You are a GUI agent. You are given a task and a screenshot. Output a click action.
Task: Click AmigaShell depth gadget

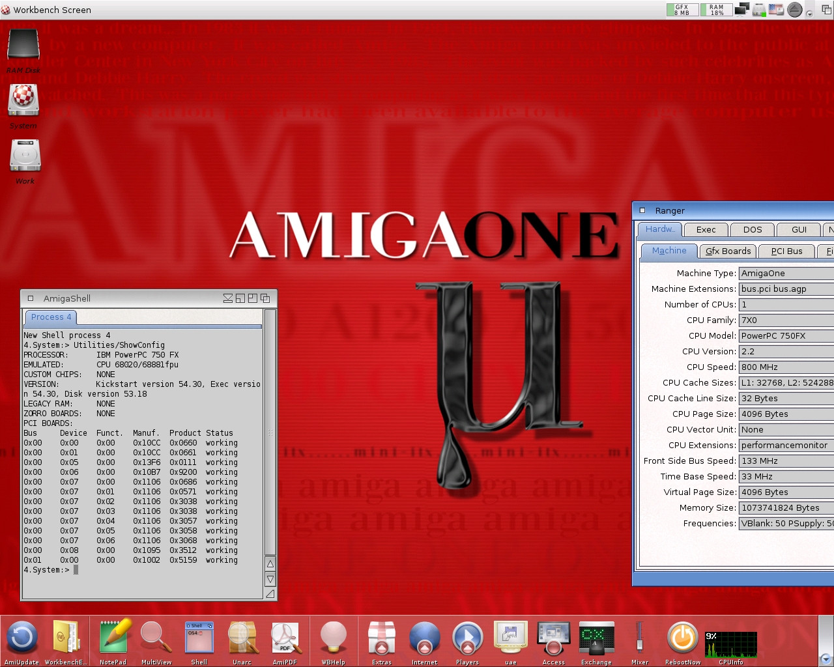point(265,298)
